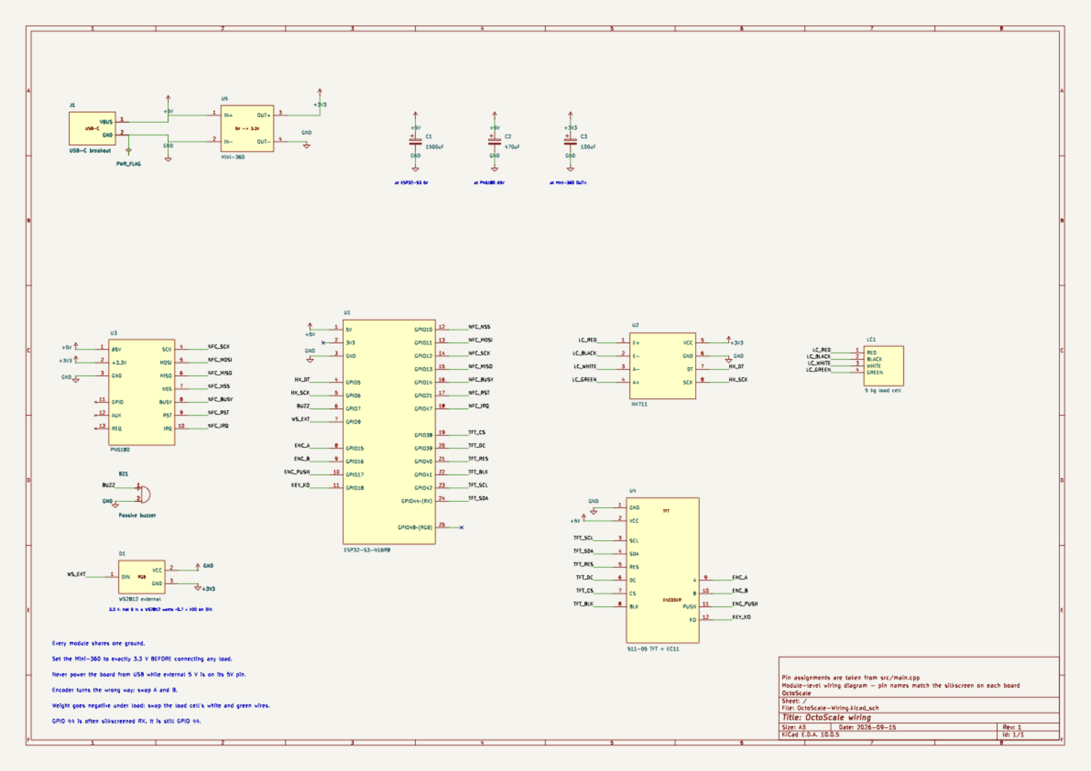Screen dimensions: 1091x771
Task: Click 'KiCad E.D.A. 10.0.5' text
Action: tap(810, 735)
